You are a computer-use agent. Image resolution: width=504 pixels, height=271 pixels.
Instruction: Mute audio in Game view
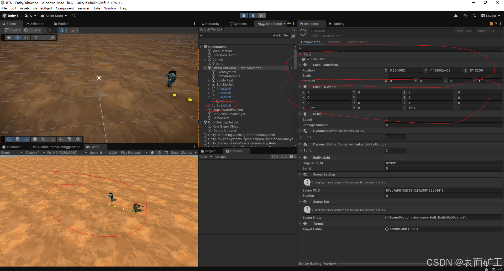pos(159,153)
